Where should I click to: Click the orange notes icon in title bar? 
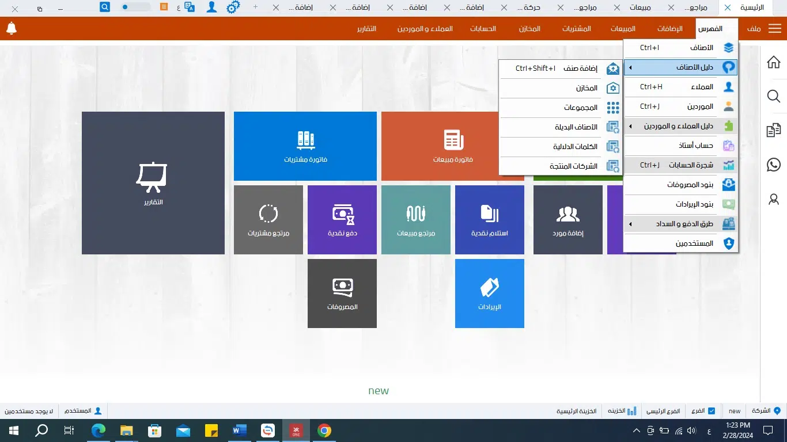(x=164, y=7)
